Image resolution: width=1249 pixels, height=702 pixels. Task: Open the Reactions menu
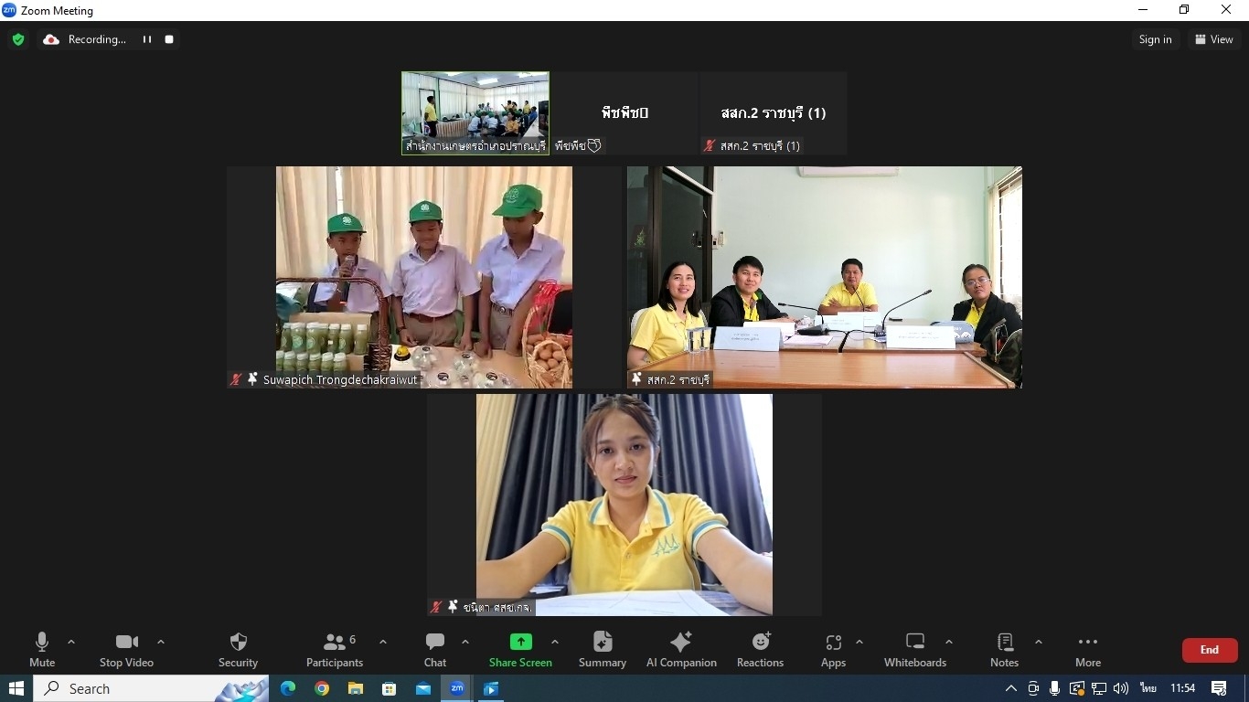[x=760, y=650]
